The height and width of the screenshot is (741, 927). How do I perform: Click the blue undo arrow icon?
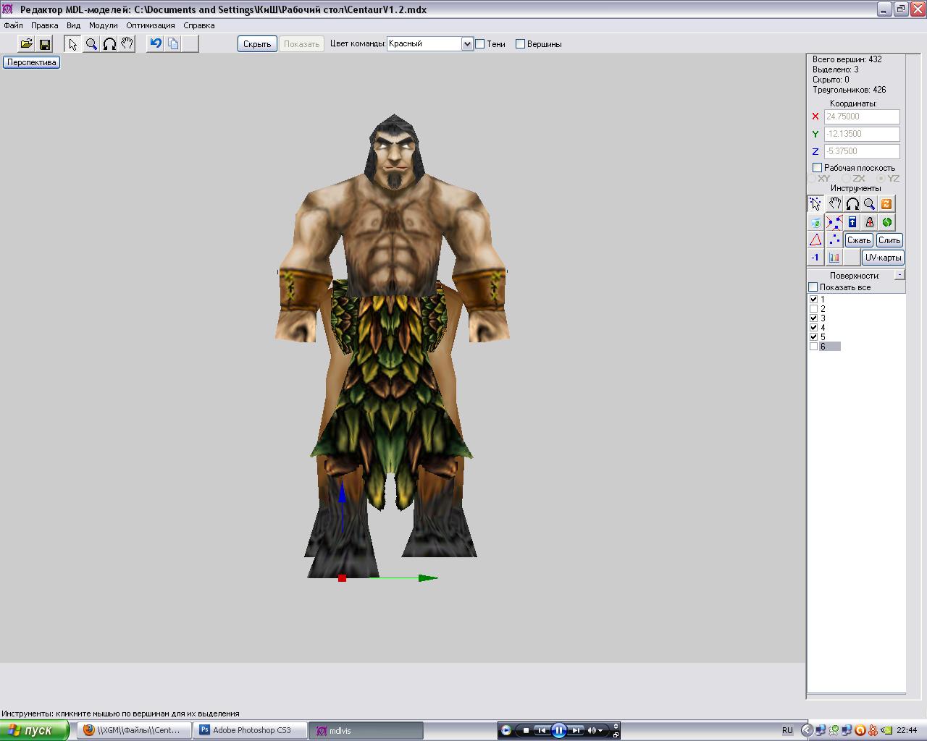pyautogui.click(x=155, y=44)
